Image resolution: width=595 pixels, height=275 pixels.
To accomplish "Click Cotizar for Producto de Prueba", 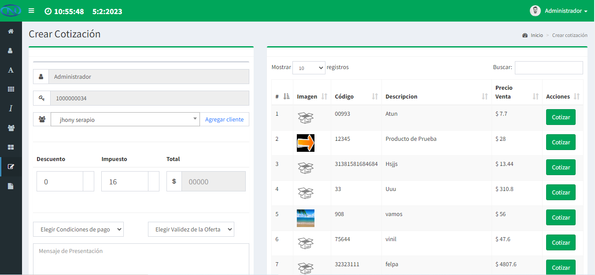I will 561,142.
